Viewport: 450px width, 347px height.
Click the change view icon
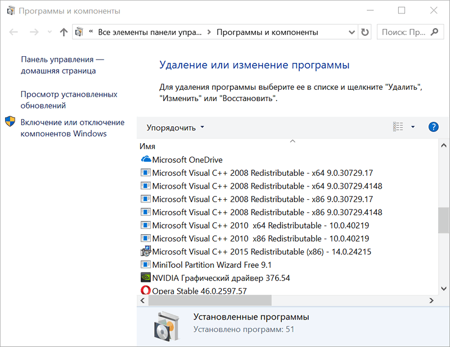[x=398, y=127]
